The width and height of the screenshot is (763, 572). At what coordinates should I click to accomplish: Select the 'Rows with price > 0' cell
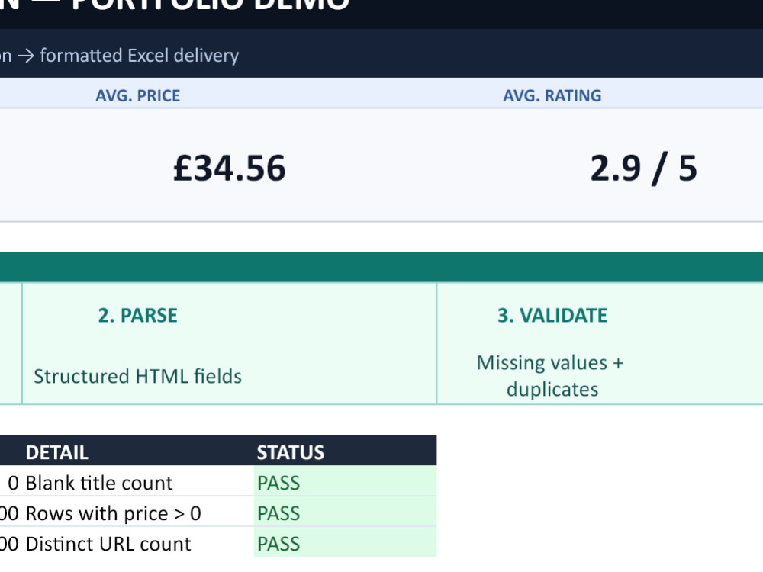[x=114, y=513]
